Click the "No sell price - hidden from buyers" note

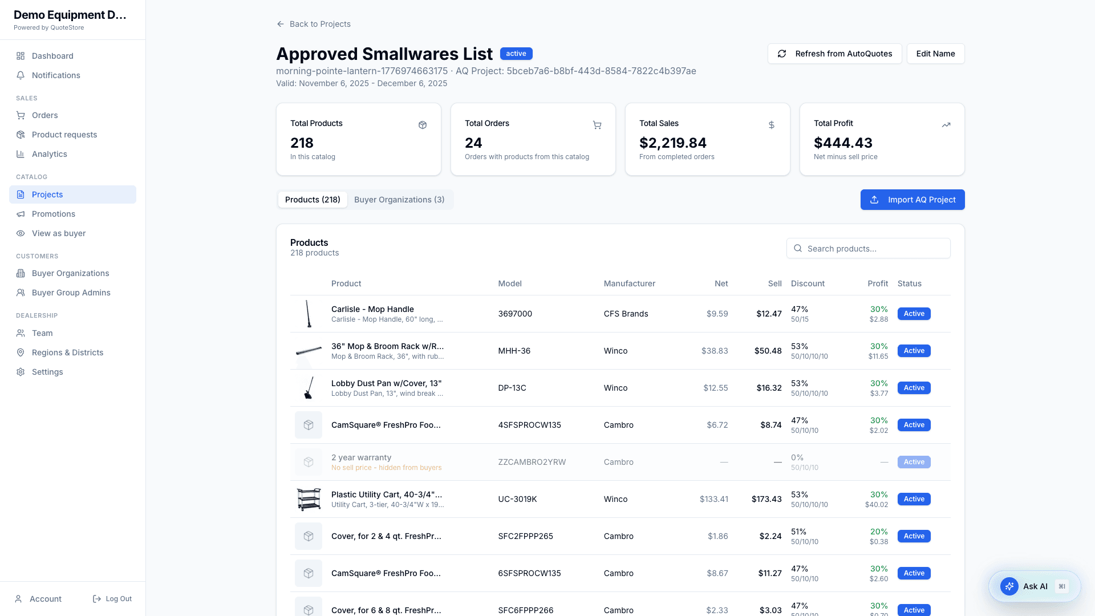387,468
